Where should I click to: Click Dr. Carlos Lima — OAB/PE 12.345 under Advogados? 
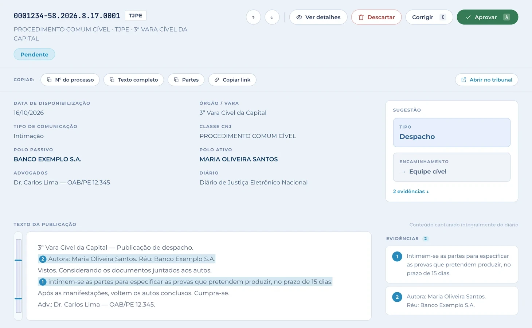coord(62,183)
